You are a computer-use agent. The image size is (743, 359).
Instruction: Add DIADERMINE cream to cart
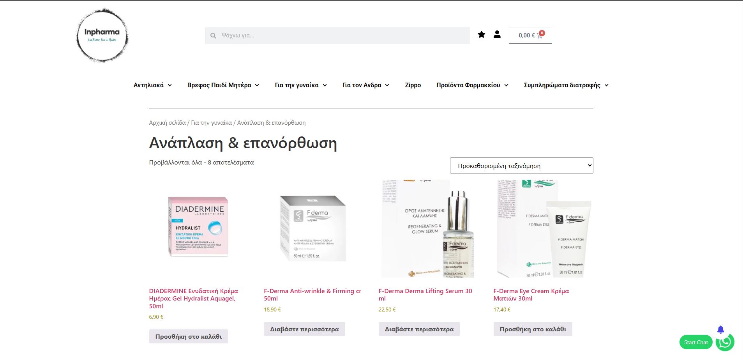point(189,336)
